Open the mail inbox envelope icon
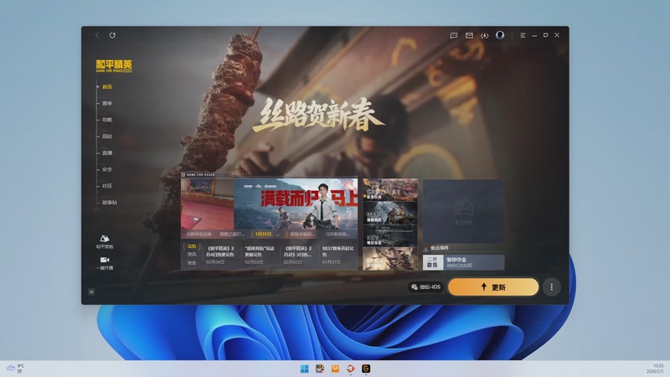 469,35
